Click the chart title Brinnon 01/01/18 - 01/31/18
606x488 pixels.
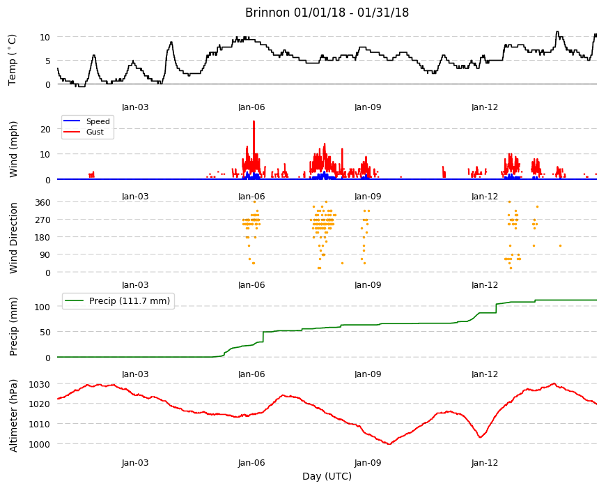pyautogui.click(x=327, y=13)
